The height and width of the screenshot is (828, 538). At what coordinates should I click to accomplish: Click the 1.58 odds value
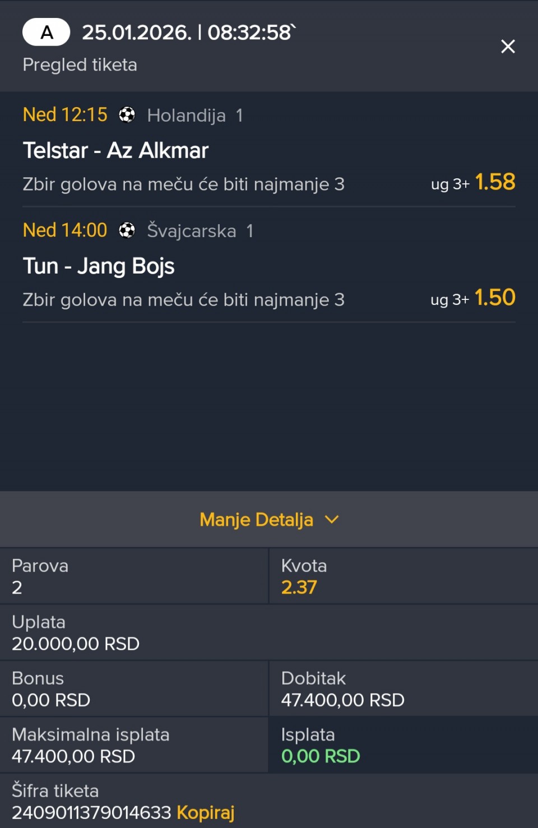tap(495, 182)
